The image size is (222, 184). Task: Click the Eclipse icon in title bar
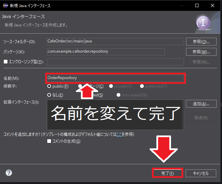click(x=6, y=5)
